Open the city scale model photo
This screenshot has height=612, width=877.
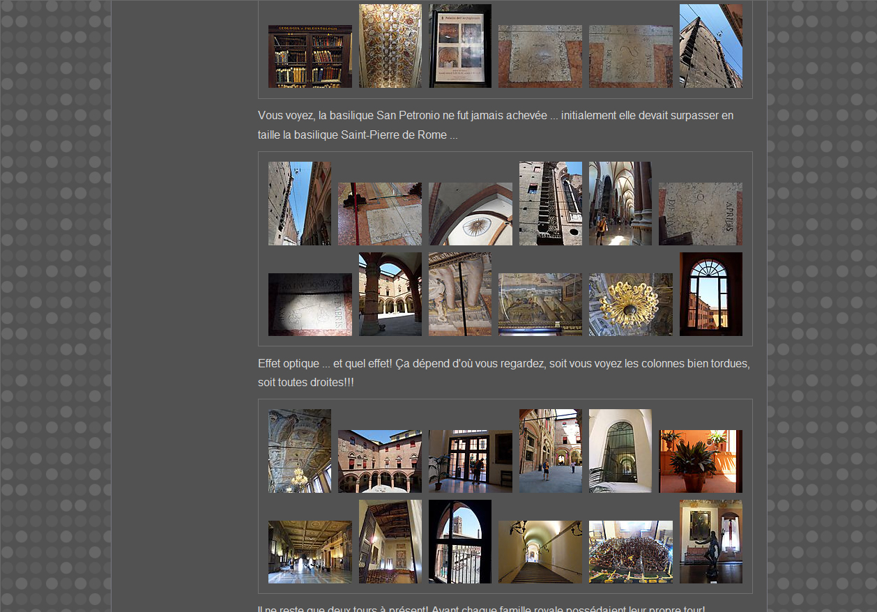click(x=630, y=552)
